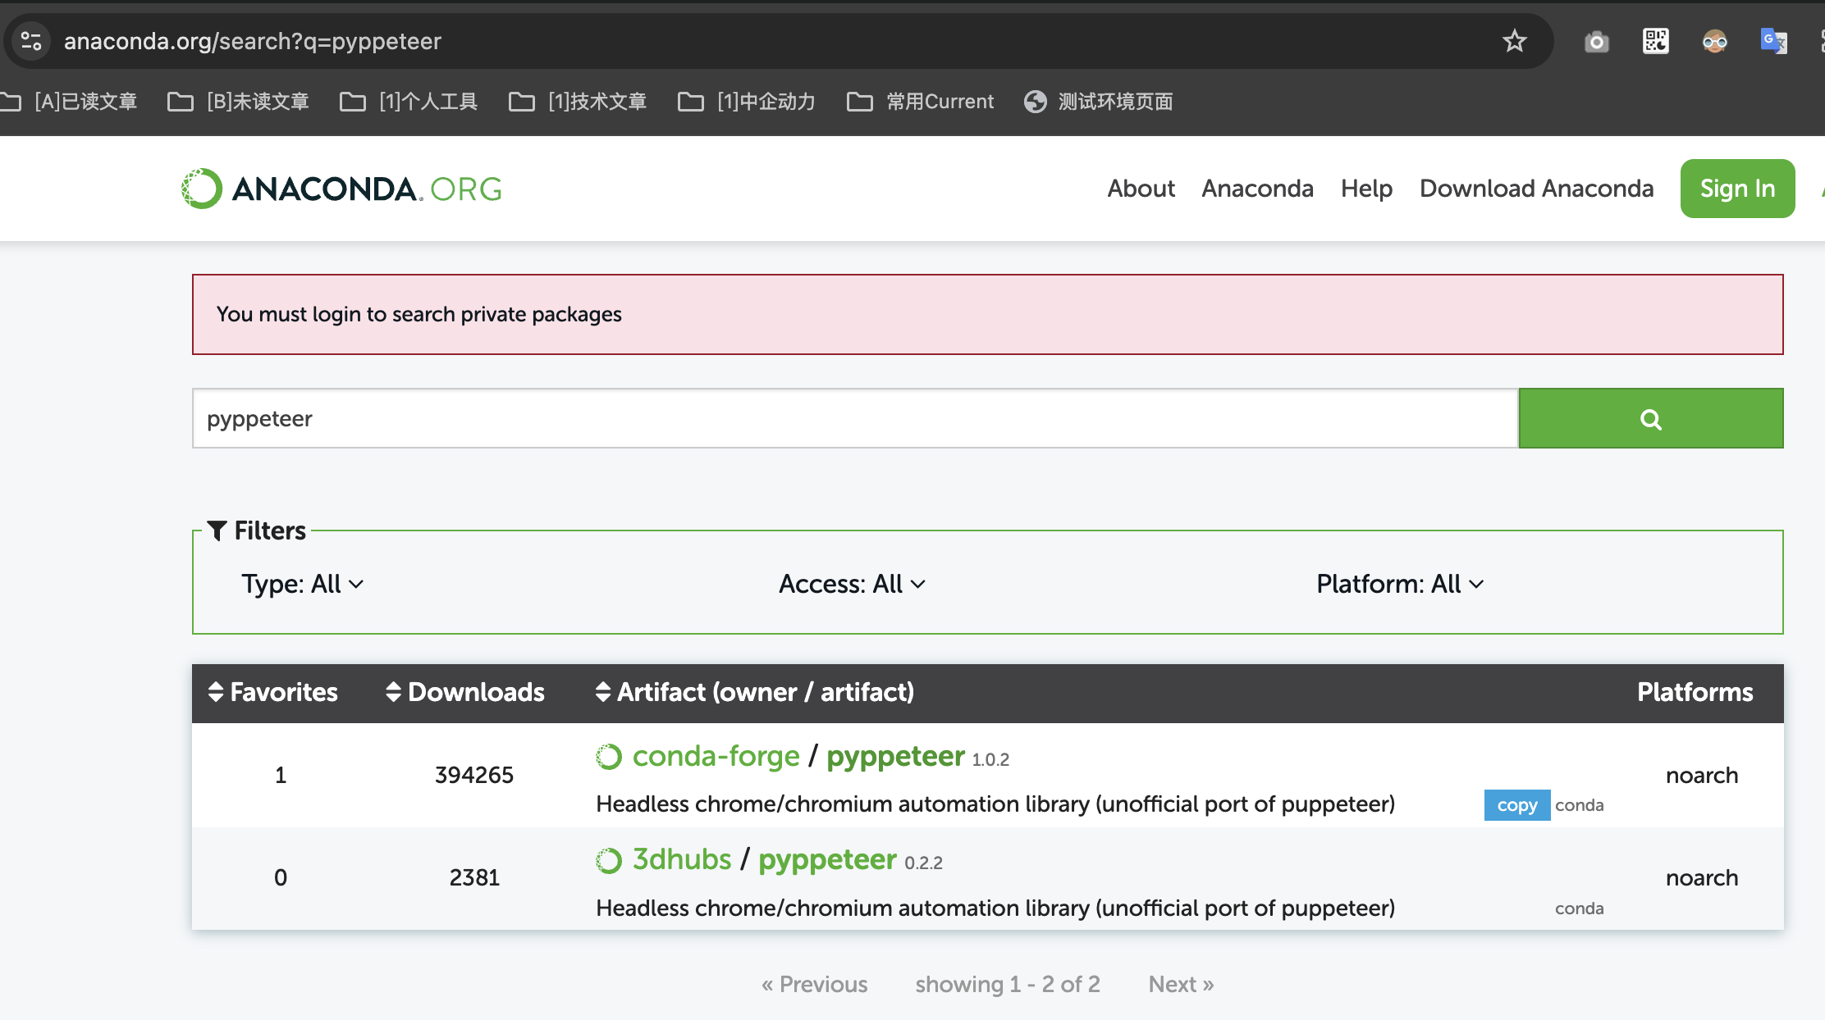1825x1020 pixels.
Task: Select the 2381 downloads value
Action: pos(474,877)
